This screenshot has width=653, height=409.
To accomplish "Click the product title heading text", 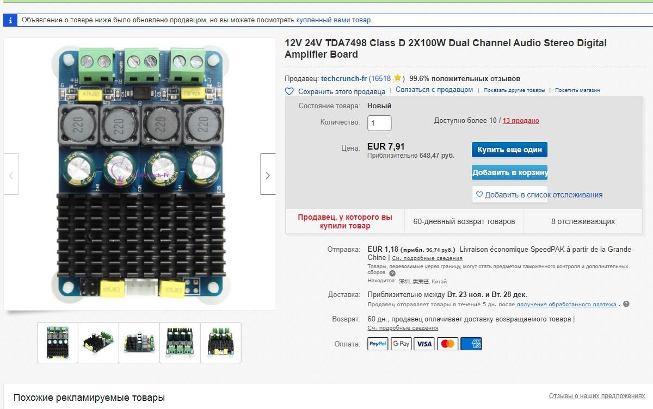I will 446,48.
